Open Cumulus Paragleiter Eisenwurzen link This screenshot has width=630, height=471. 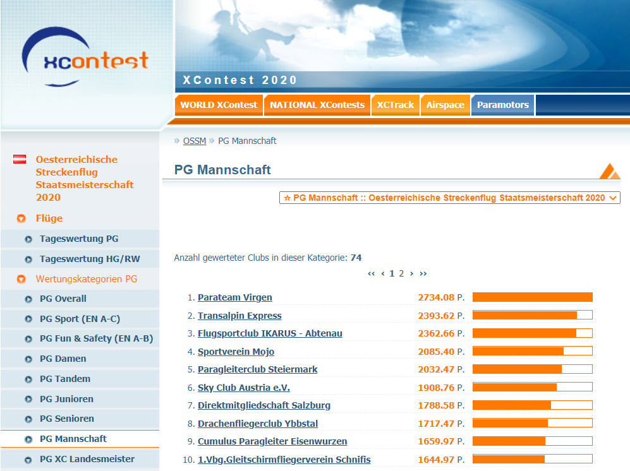pyautogui.click(x=272, y=441)
